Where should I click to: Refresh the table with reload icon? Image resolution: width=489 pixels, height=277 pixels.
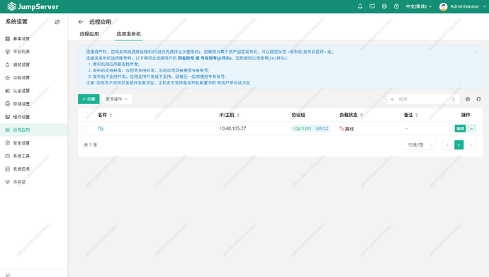[478, 99]
